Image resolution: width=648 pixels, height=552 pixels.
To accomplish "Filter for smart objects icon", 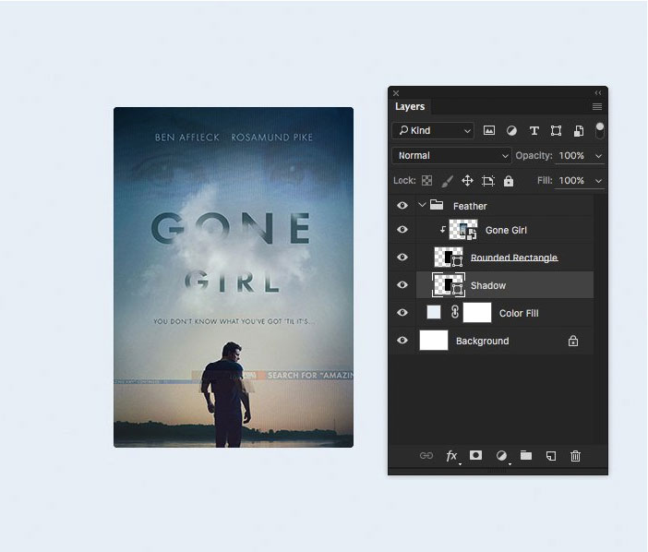I will tap(579, 131).
